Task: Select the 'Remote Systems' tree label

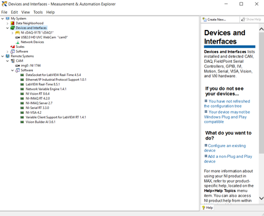Action: [x=22, y=56]
